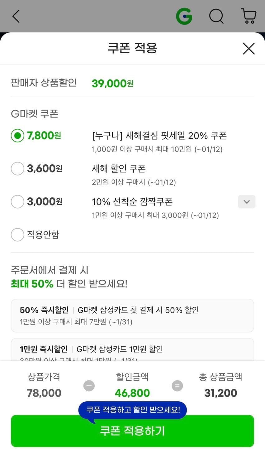Open Gmarket home via the G logo
Image resolution: width=265 pixels, height=449 pixels.
pos(184,16)
